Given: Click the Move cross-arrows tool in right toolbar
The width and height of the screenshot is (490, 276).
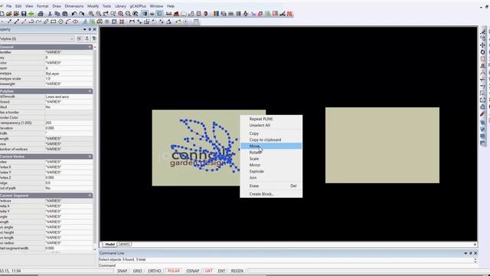Looking at the screenshot, I should (x=483, y=45).
